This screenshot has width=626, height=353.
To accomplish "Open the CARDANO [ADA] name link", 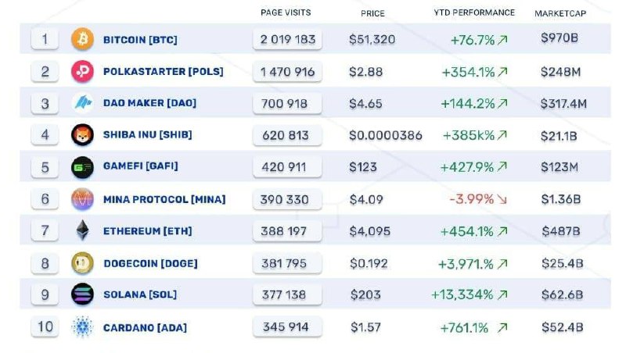I will 145,327.
